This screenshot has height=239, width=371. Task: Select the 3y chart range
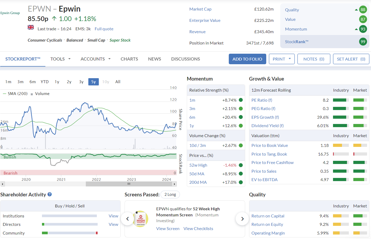(x=81, y=82)
